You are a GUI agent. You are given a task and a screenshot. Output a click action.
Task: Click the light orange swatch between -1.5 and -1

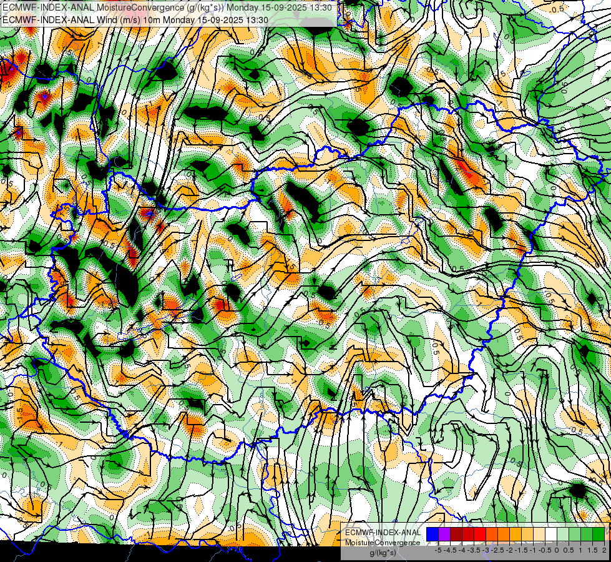point(527,535)
